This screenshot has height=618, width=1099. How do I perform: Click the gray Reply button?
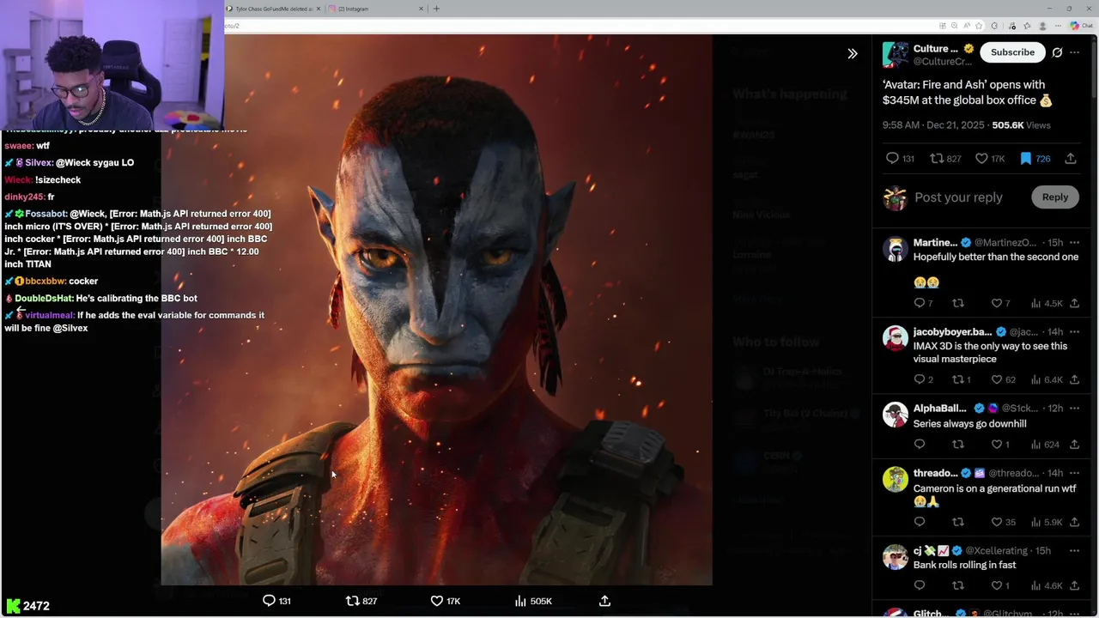[1054, 197]
